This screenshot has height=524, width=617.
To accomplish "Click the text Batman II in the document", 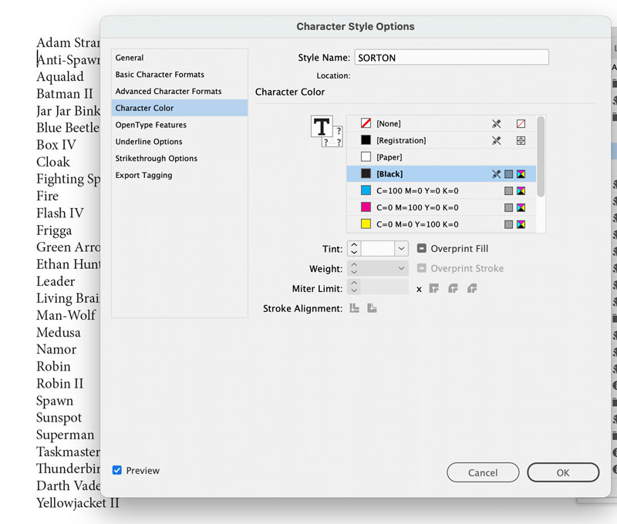I will (x=65, y=94).
